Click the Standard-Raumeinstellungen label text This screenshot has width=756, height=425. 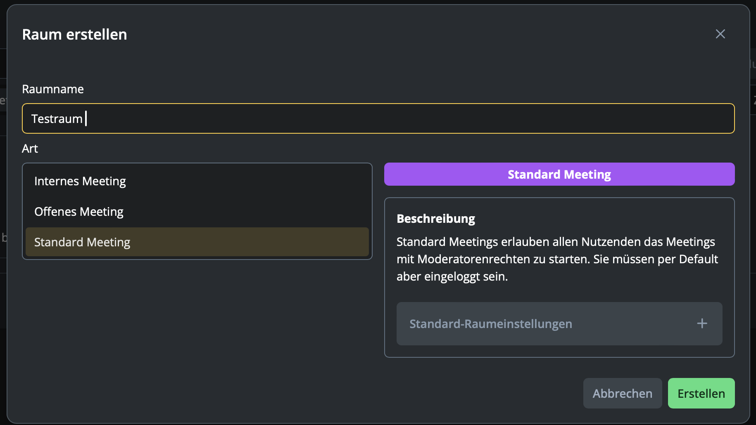(x=491, y=324)
